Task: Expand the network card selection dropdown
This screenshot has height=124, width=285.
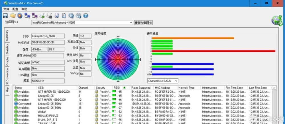Action: click(x=131, y=23)
